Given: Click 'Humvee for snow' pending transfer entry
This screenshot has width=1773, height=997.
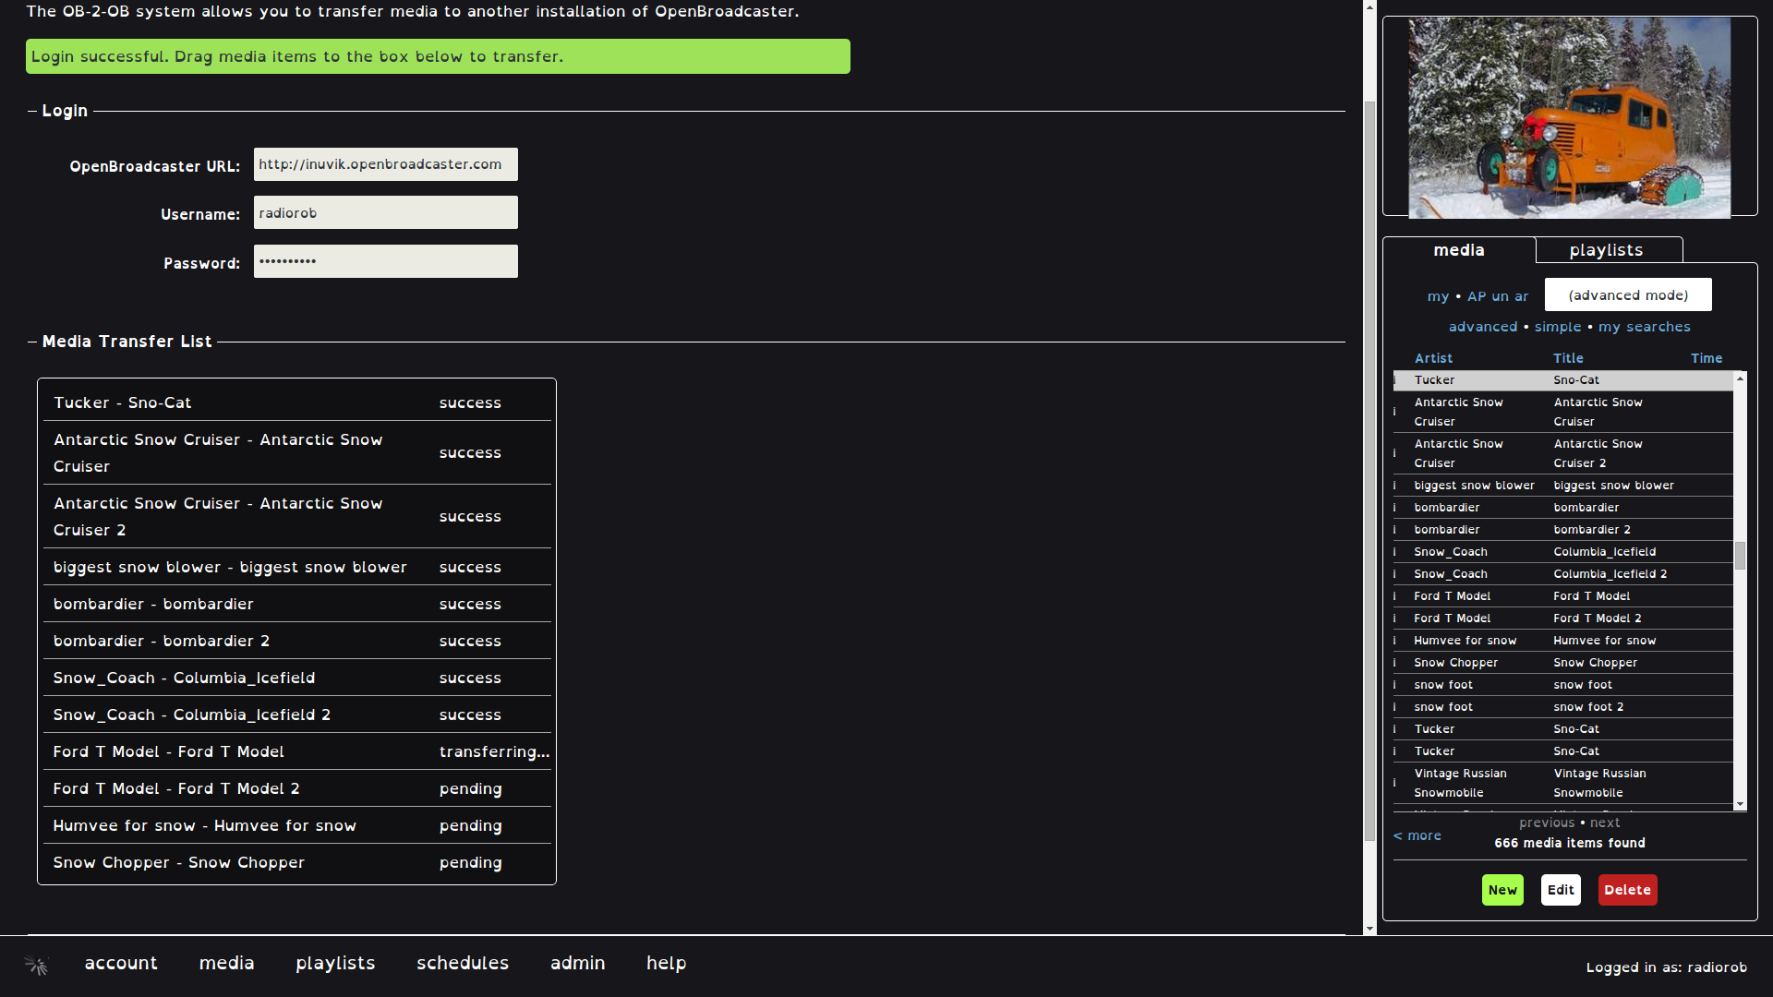Looking at the screenshot, I should click(x=296, y=825).
